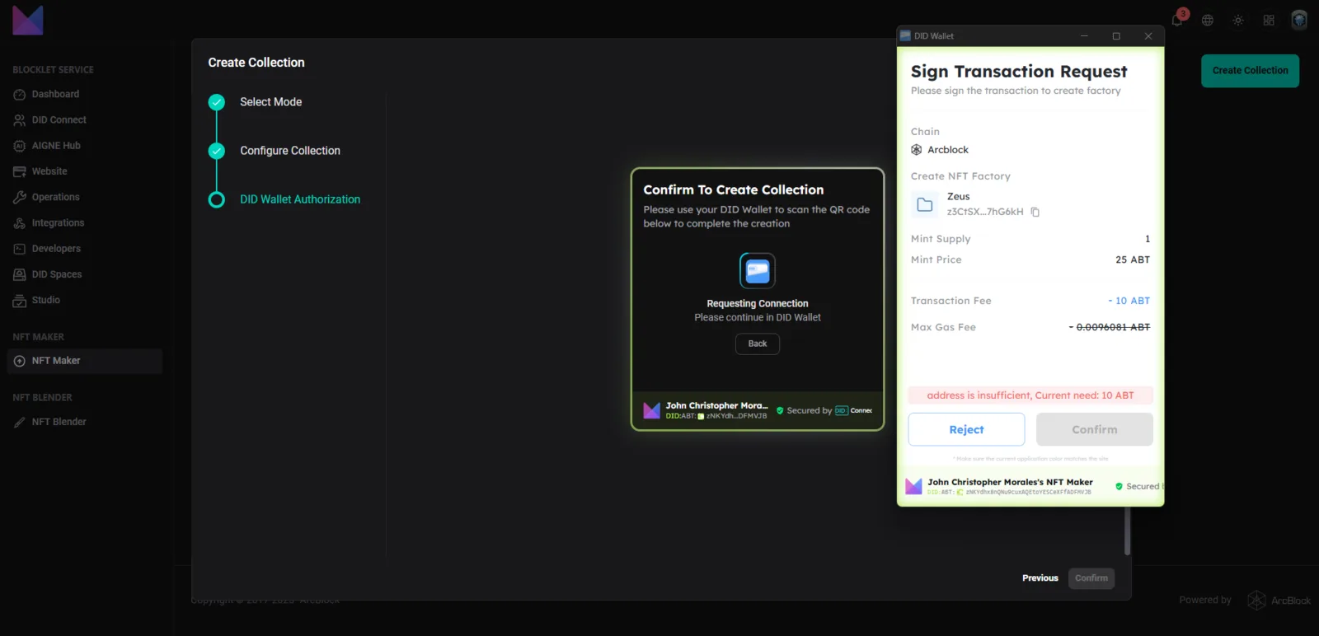Image resolution: width=1319 pixels, height=636 pixels.
Task: Click the NFT Maker plus-circle icon
Action: [x=20, y=361]
